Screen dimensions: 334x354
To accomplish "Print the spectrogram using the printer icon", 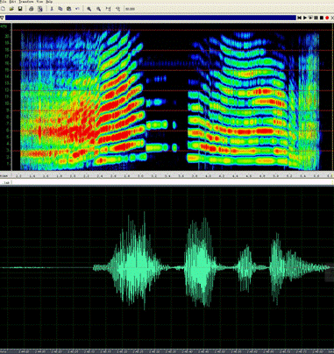I will (x=32, y=9).
